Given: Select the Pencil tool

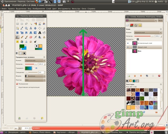Looking at the screenshot, I should 22,37.
